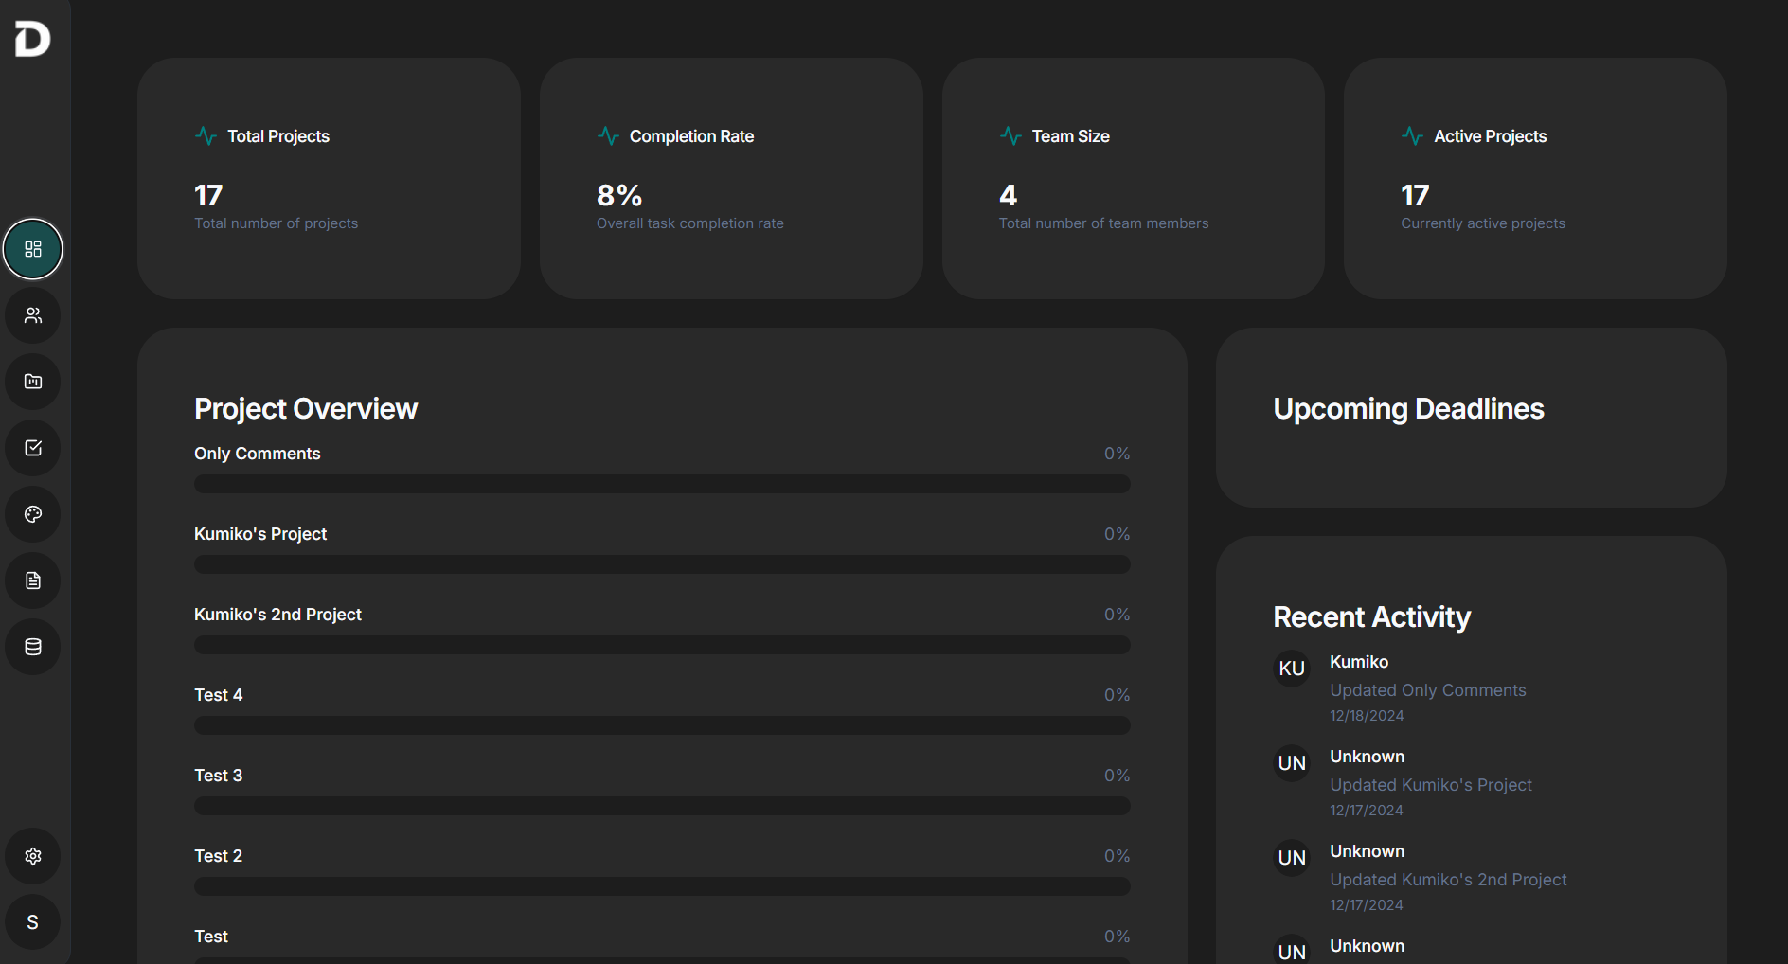Image resolution: width=1788 pixels, height=964 pixels.
Task: Click the Project Overview heading
Action: click(306, 408)
